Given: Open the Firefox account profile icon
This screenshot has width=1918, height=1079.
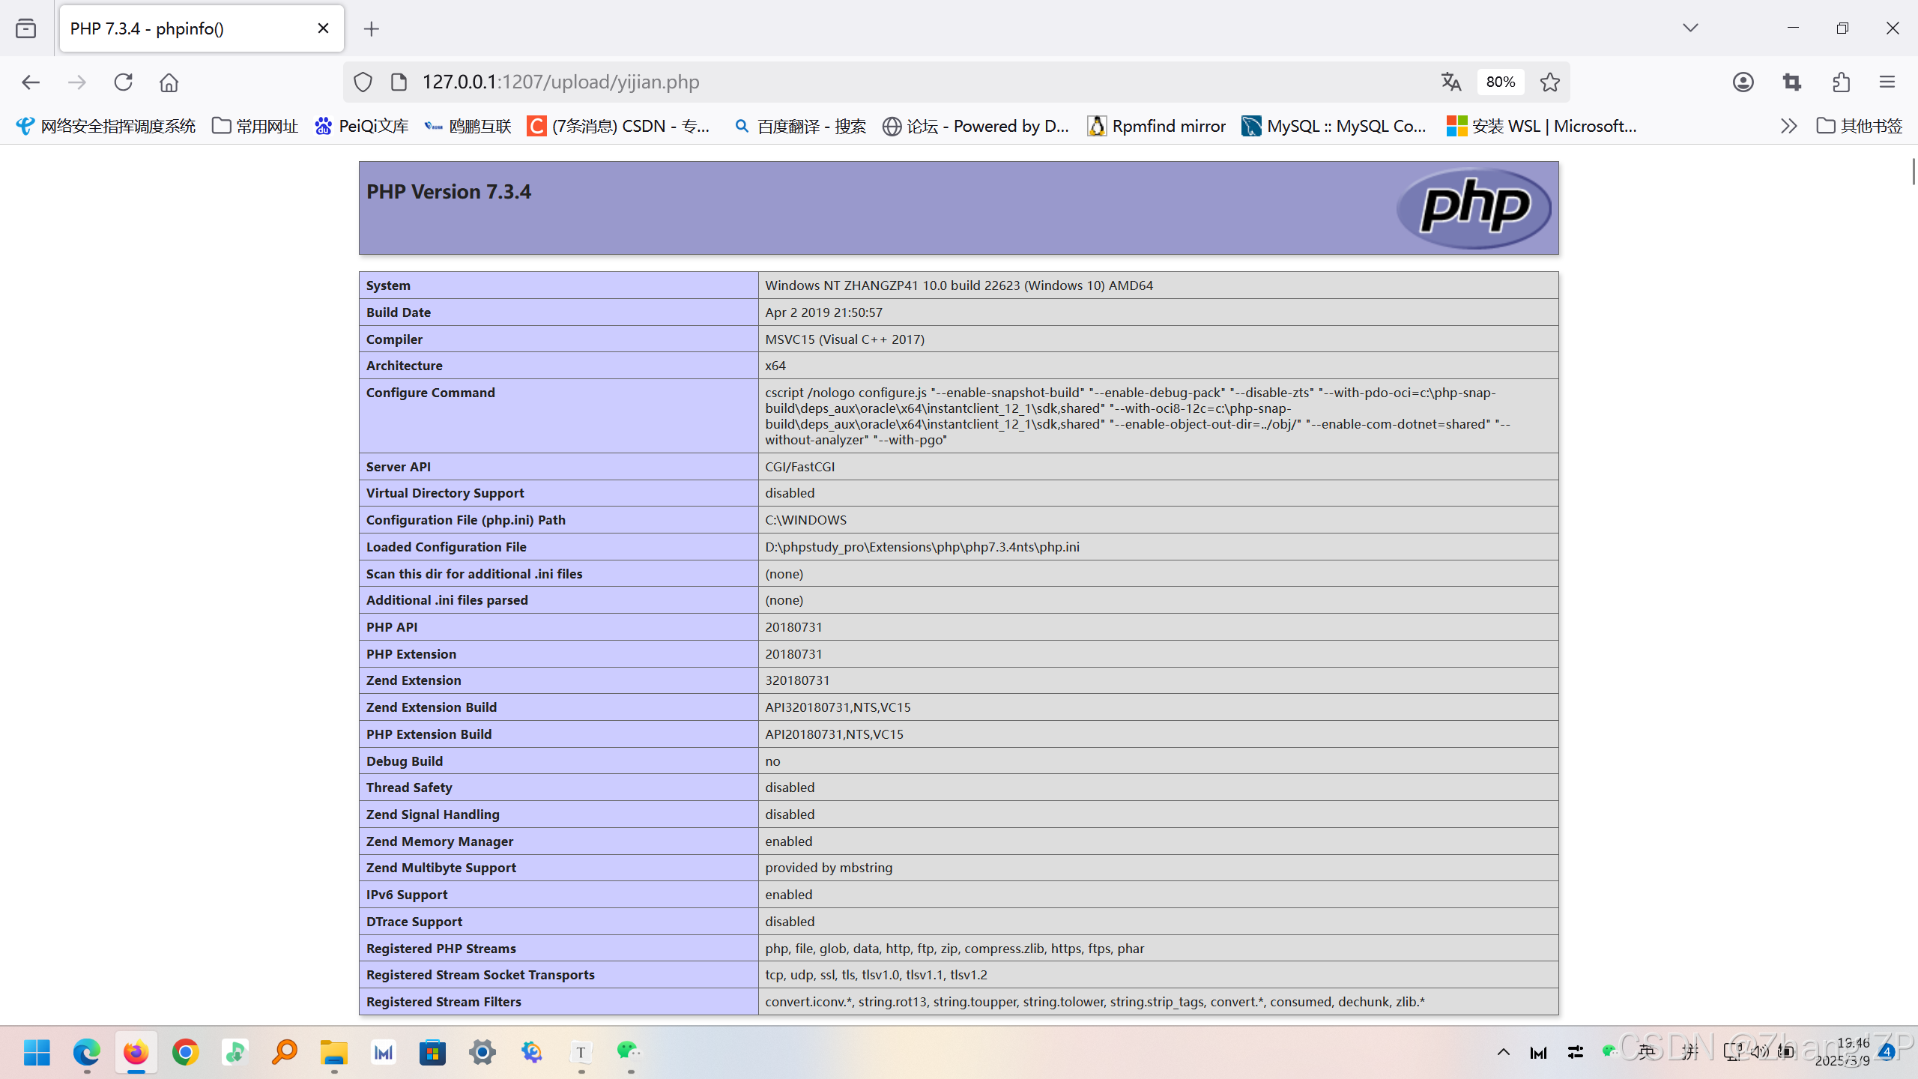Looking at the screenshot, I should pos(1743,82).
